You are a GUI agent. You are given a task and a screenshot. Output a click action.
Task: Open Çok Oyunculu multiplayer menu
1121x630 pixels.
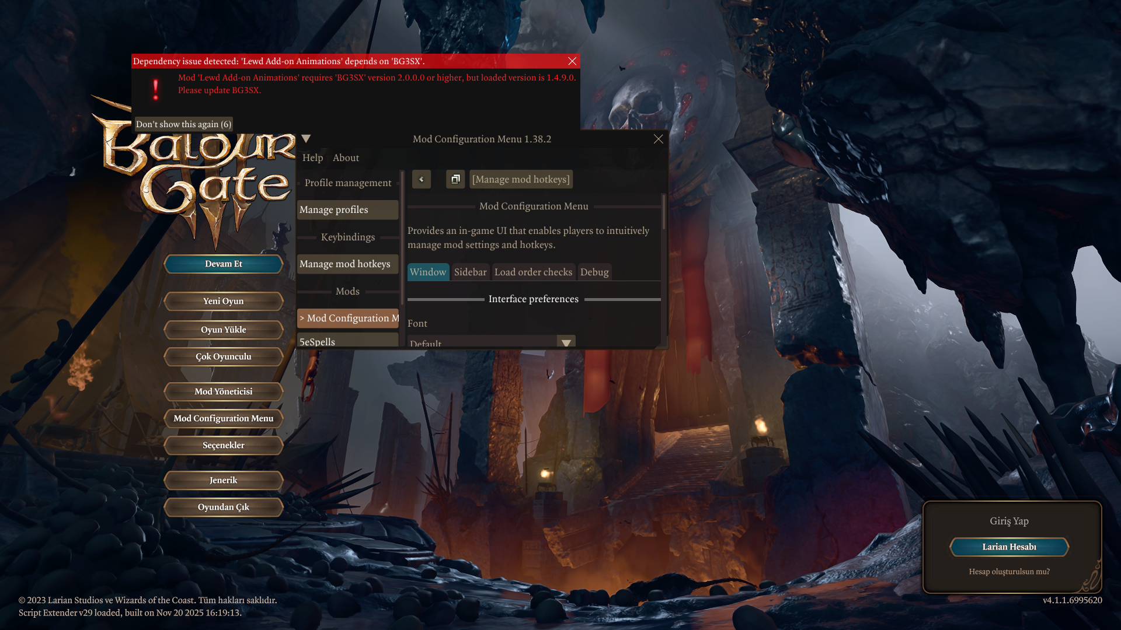224,356
